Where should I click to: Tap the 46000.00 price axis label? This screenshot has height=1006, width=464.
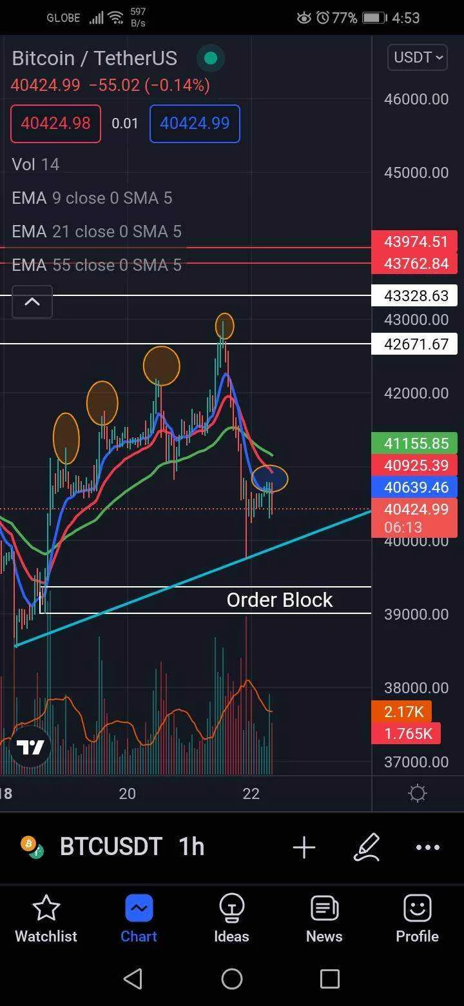pyautogui.click(x=416, y=99)
